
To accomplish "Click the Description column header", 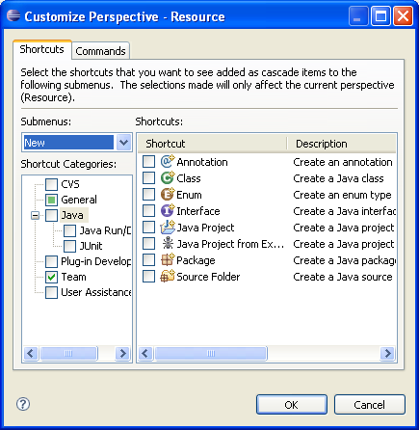I will 342,144.
